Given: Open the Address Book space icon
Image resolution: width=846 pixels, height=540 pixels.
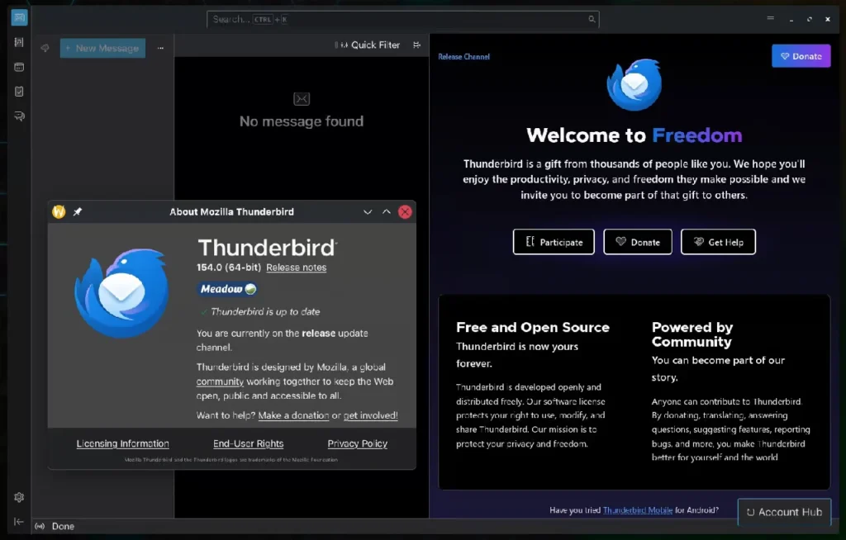Looking at the screenshot, I should tap(19, 42).
